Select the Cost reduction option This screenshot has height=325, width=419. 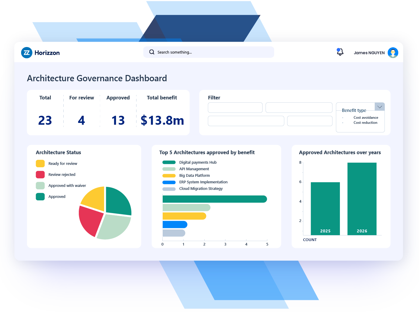365,122
